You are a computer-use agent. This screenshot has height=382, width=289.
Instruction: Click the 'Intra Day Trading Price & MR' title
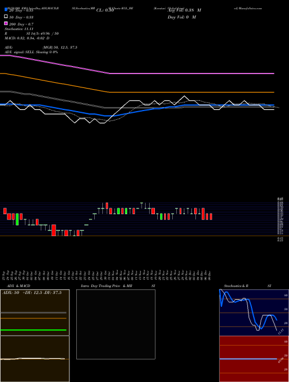106,286
